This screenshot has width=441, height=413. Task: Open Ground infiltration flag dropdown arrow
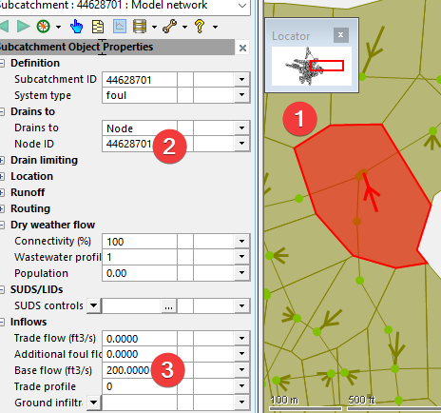click(x=241, y=403)
